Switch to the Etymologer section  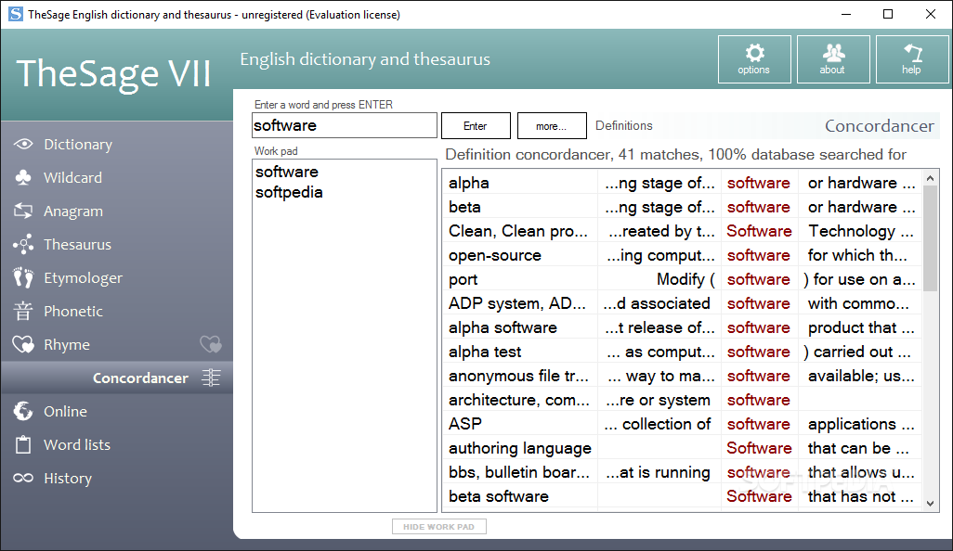coord(84,278)
